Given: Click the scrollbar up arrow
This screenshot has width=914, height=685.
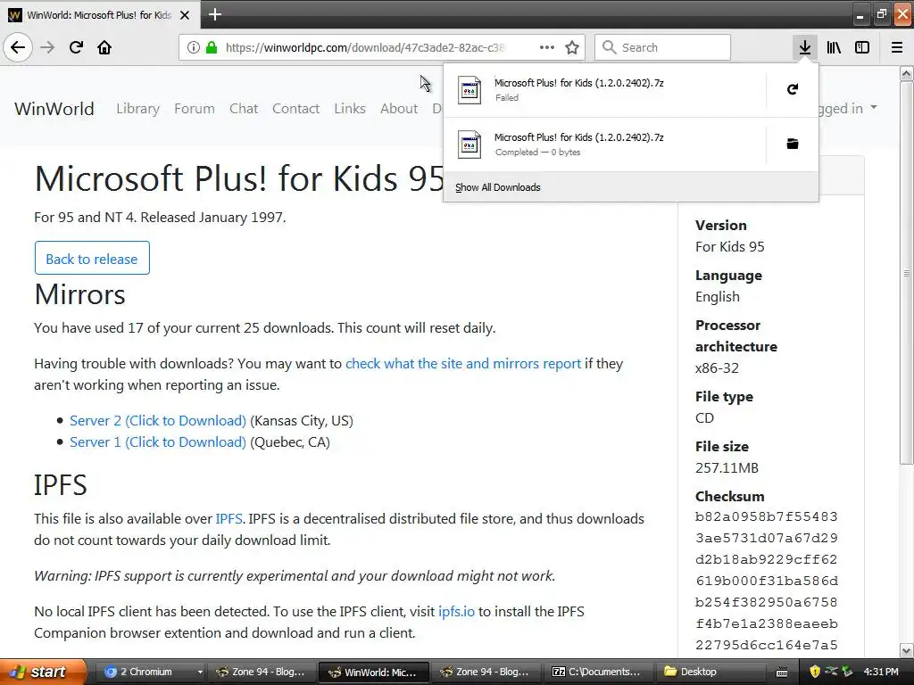Looking at the screenshot, I should click(907, 73).
